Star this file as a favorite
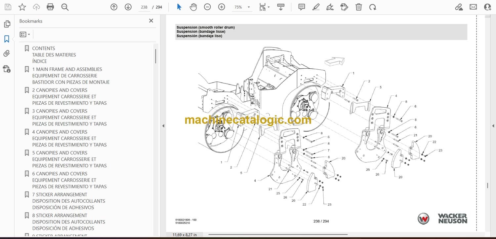This screenshot has height=239, width=496. [x=22, y=7]
